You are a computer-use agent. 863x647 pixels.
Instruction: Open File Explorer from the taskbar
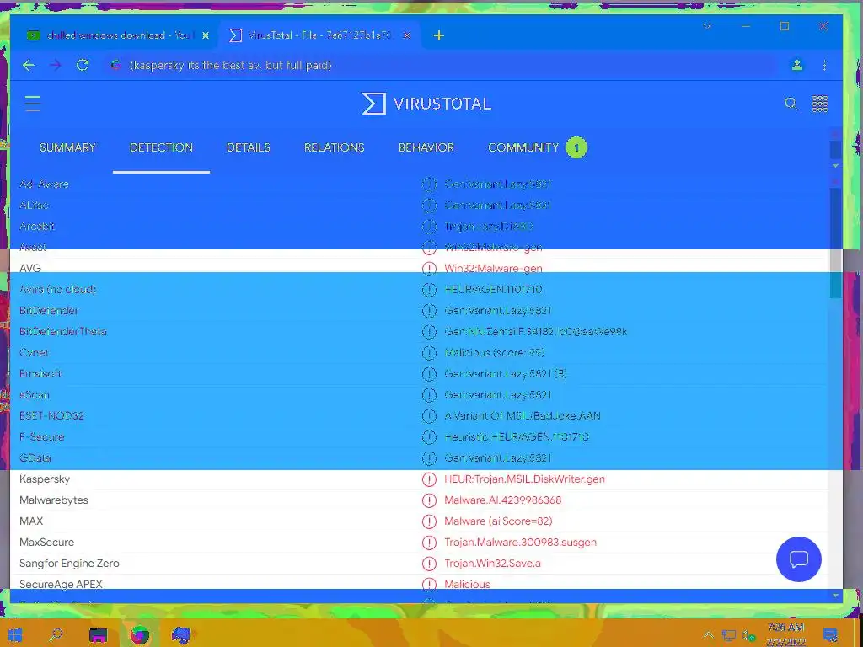coord(98,635)
